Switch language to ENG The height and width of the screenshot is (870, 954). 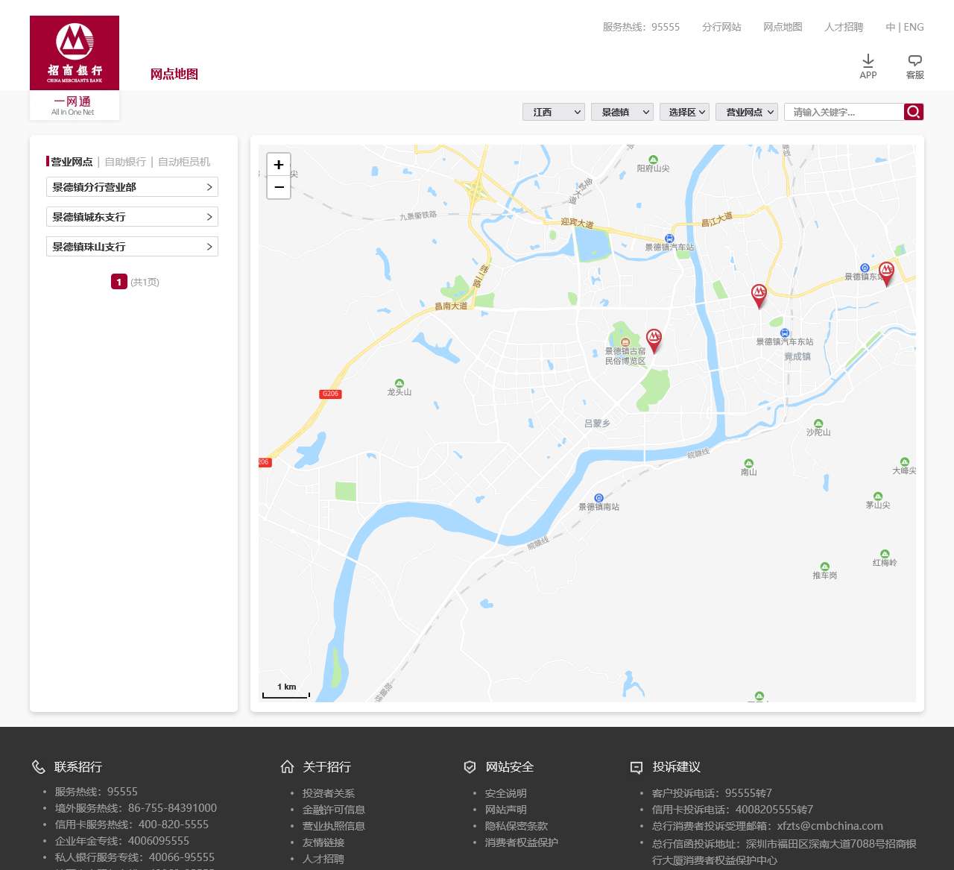click(915, 27)
